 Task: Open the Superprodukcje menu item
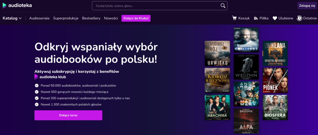pyautogui.click(x=66, y=18)
